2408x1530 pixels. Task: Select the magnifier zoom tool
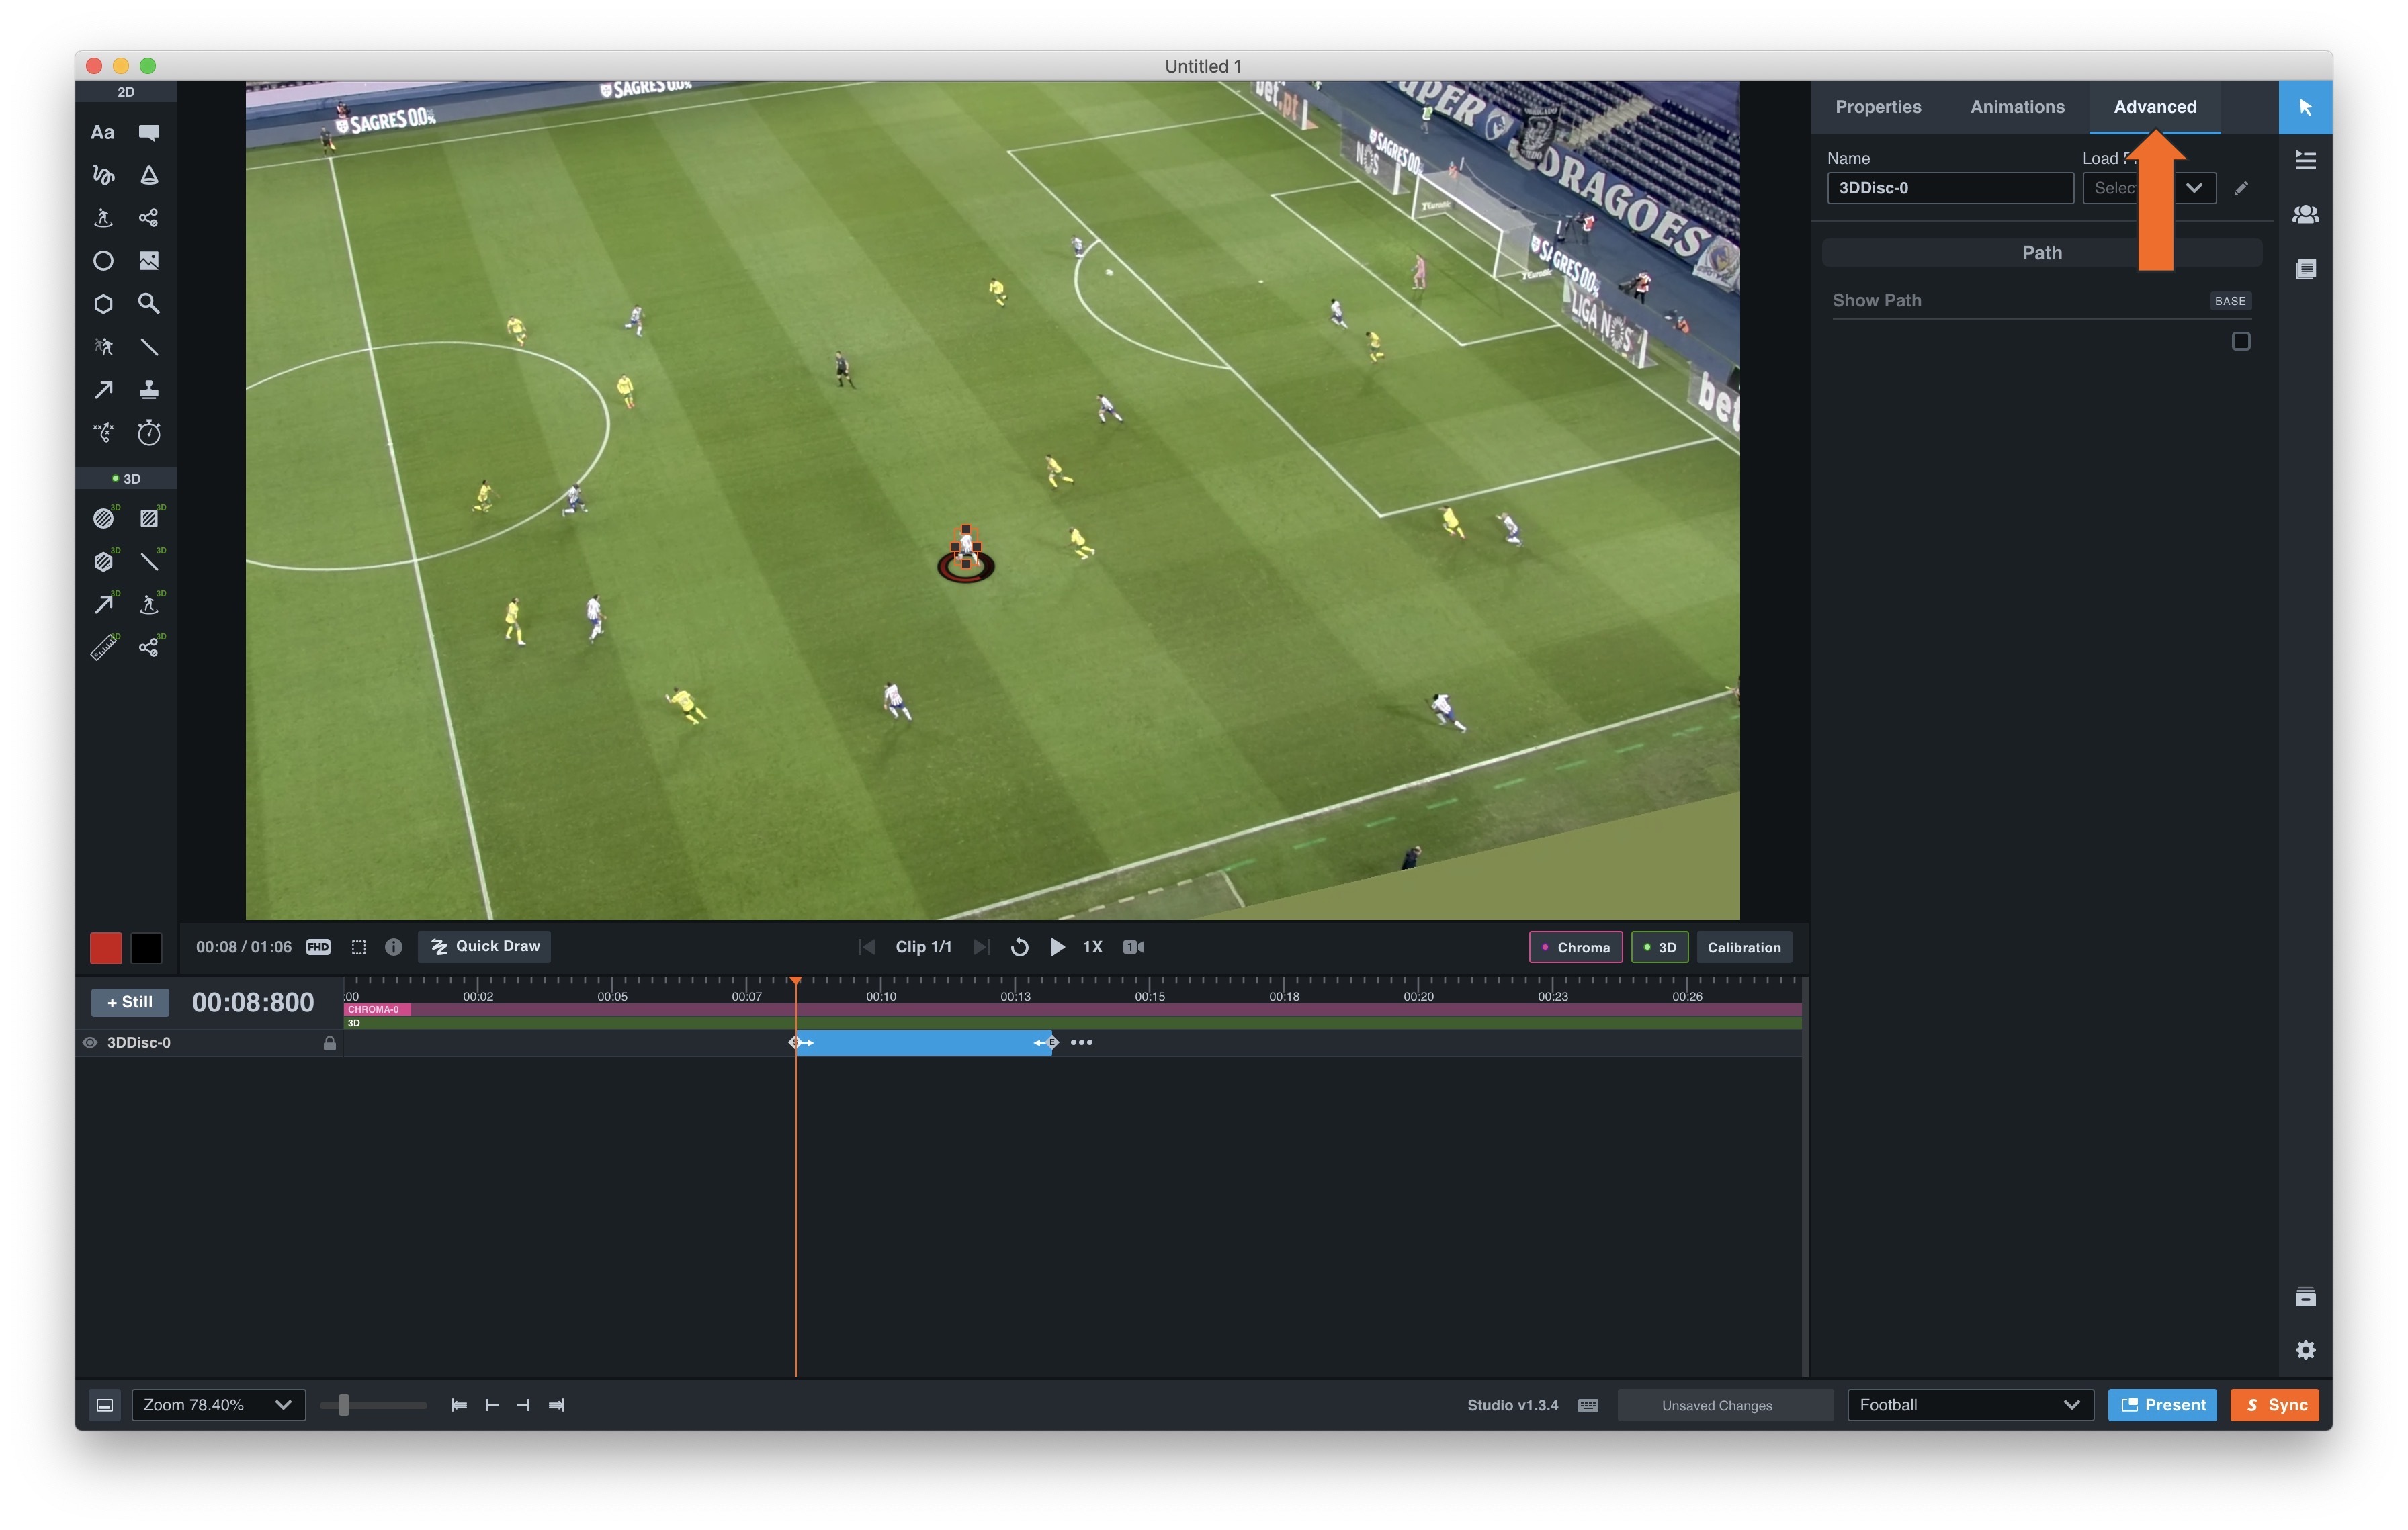[x=150, y=303]
